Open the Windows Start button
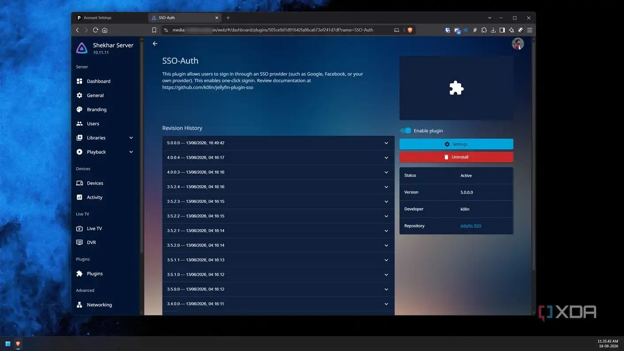Viewport: 624px width, 351px height. click(8, 343)
